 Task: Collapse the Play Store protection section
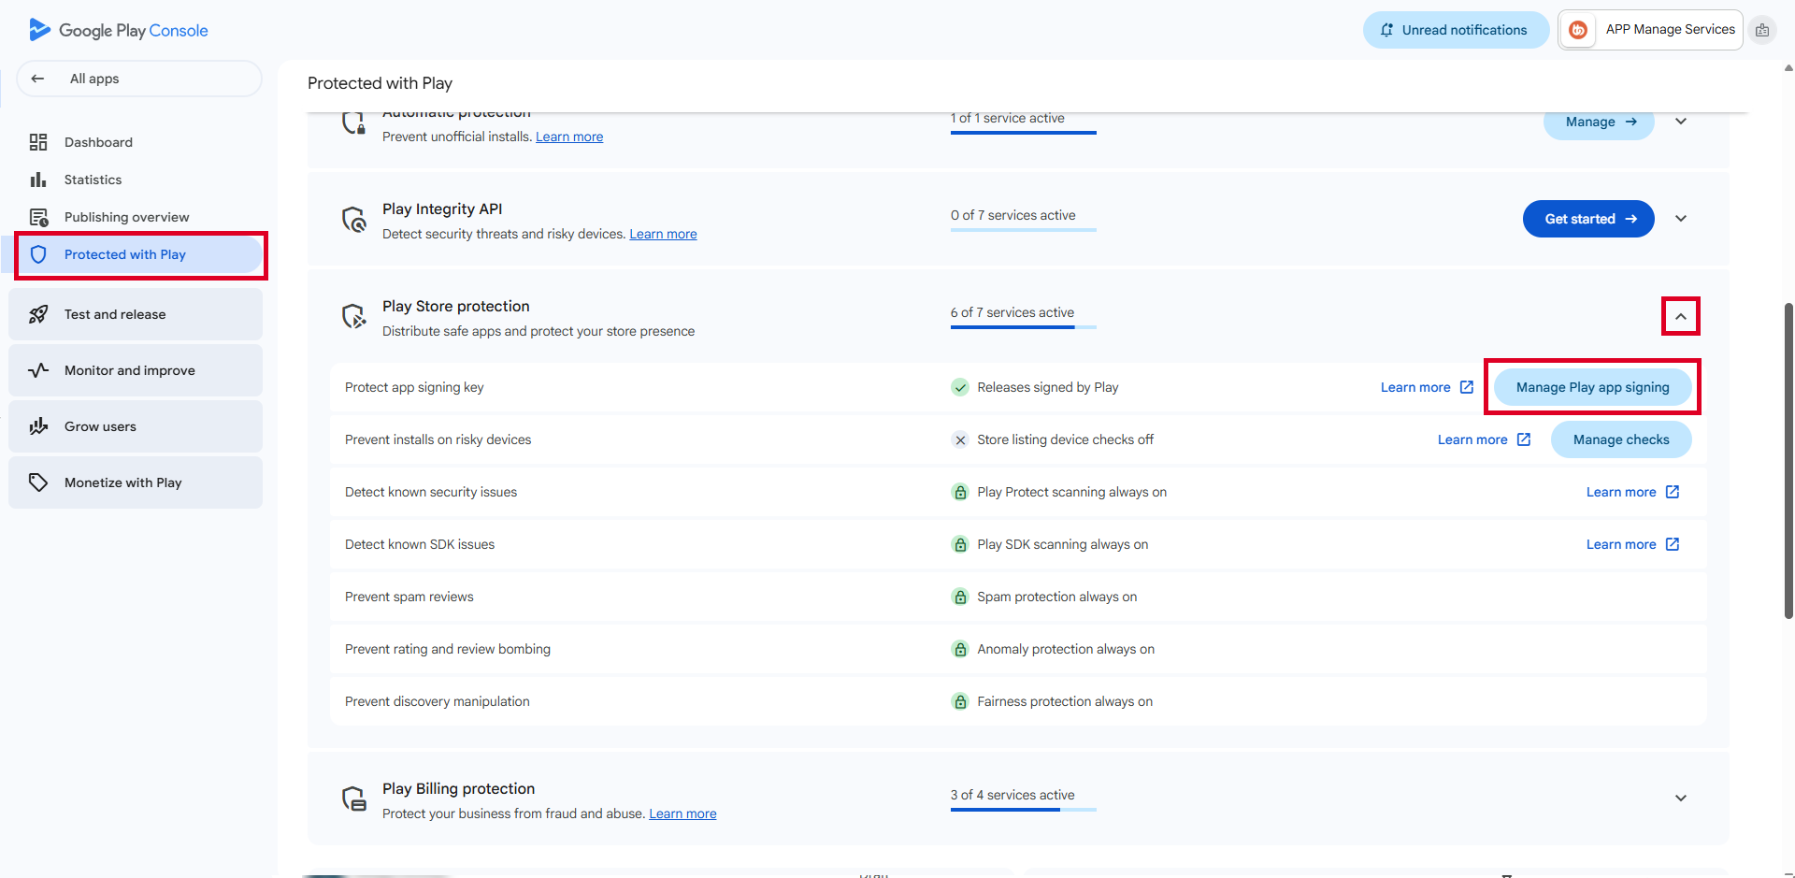pos(1681,316)
